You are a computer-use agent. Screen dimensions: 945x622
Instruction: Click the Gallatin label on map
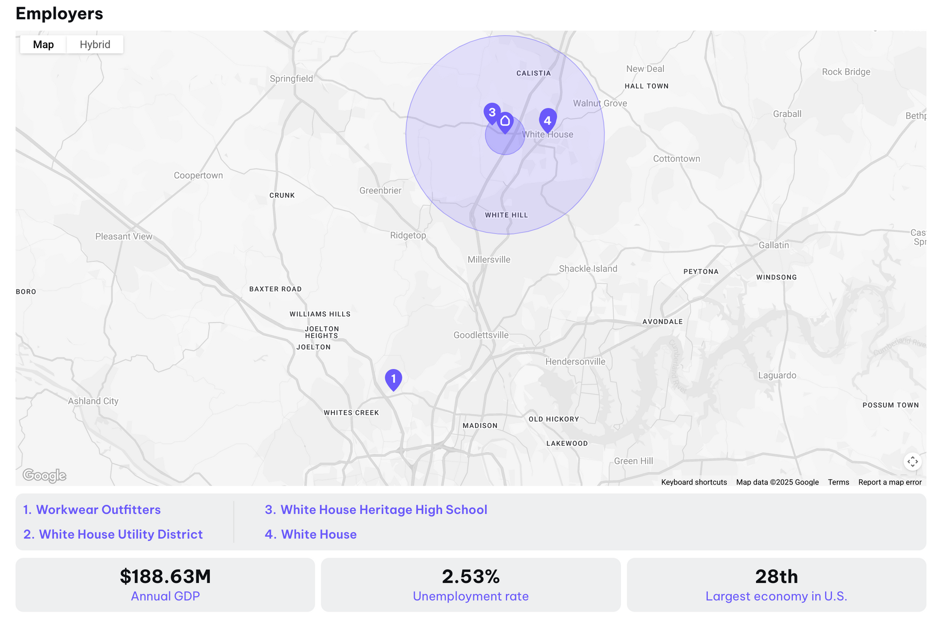coord(773,245)
